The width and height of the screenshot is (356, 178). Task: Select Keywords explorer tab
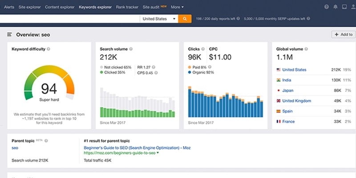coord(95,7)
